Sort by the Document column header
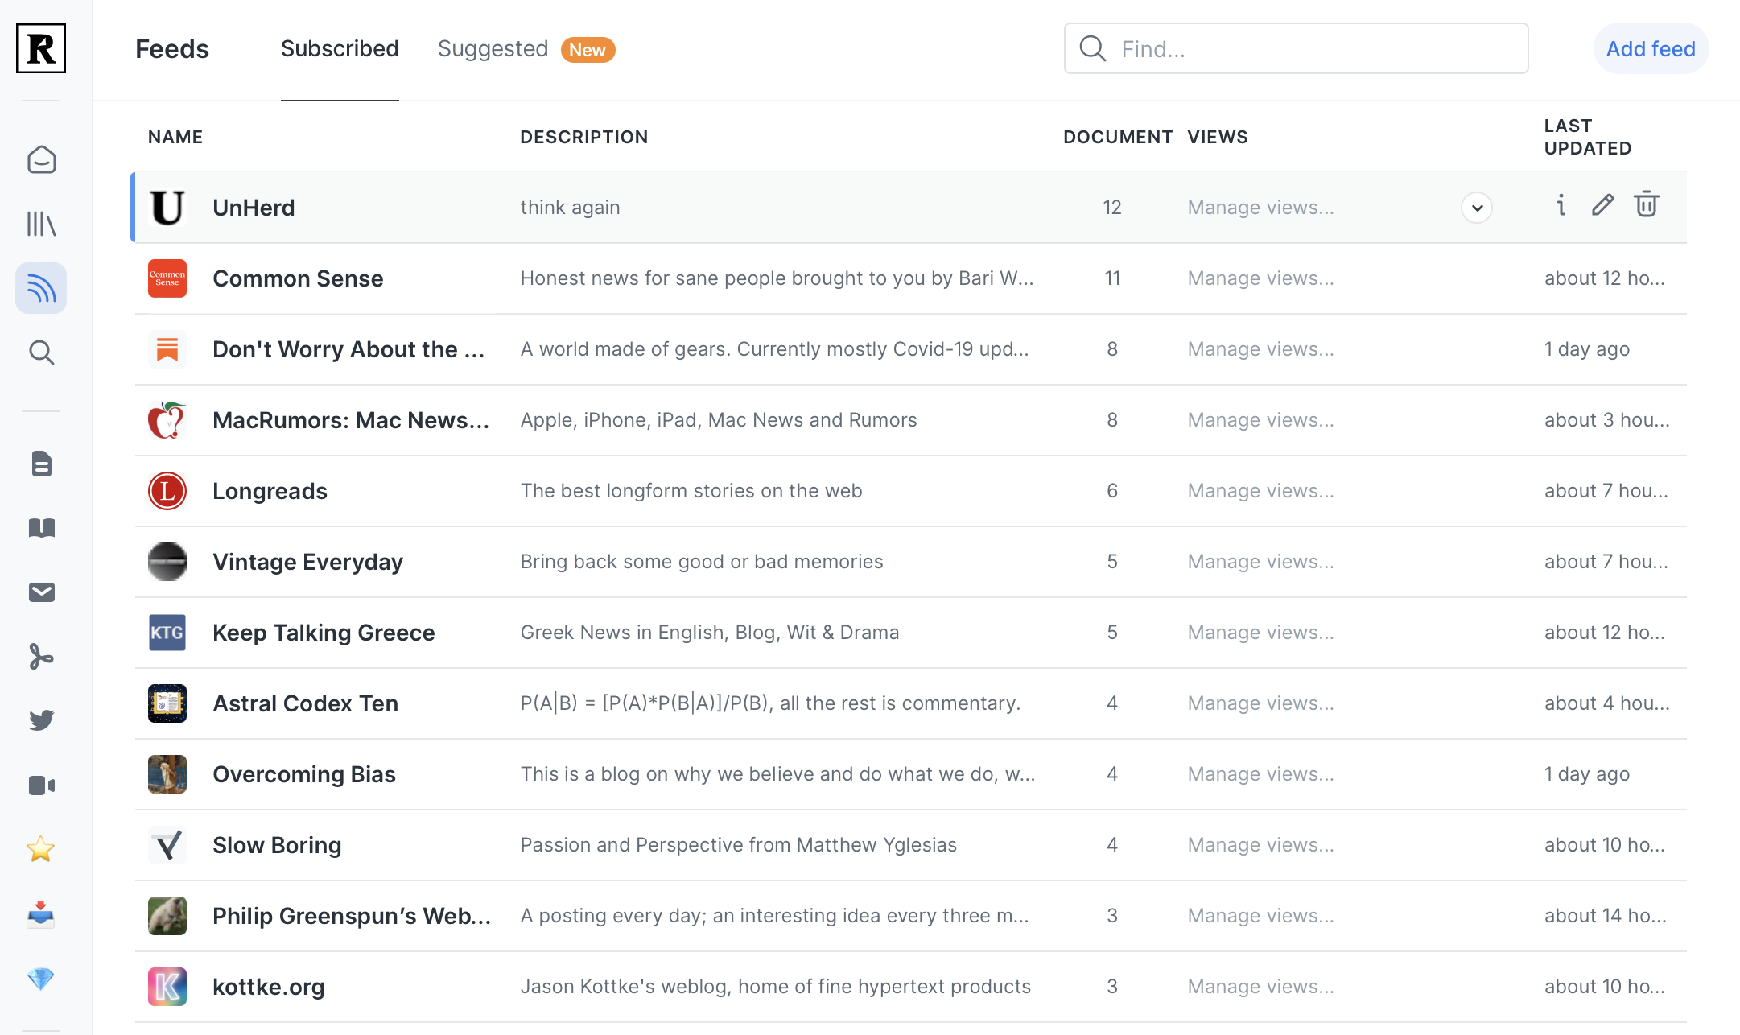The height and width of the screenshot is (1035, 1740). (x=1117, y=137)
